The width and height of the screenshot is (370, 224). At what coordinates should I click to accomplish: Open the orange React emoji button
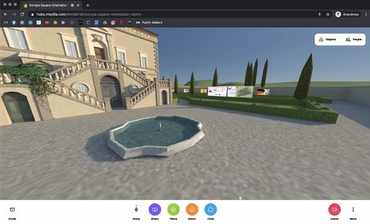(192, 209)
